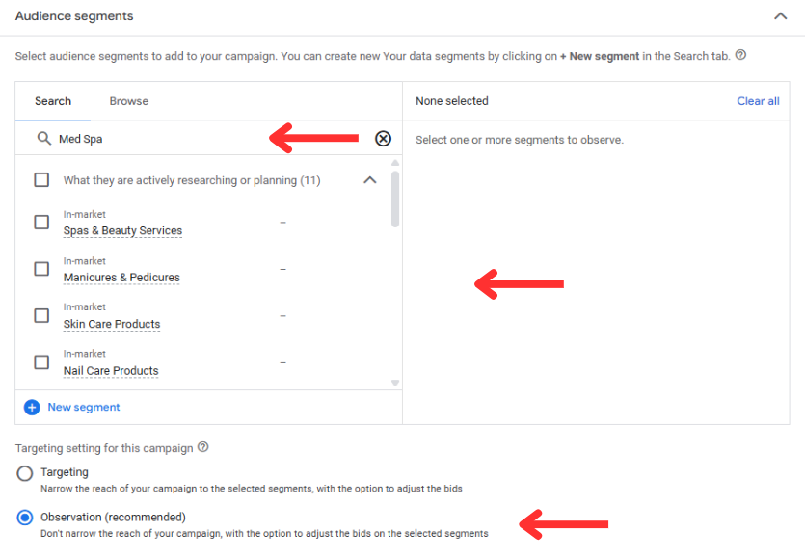Tick the Skin Care Products checkbox

[41, 316]
